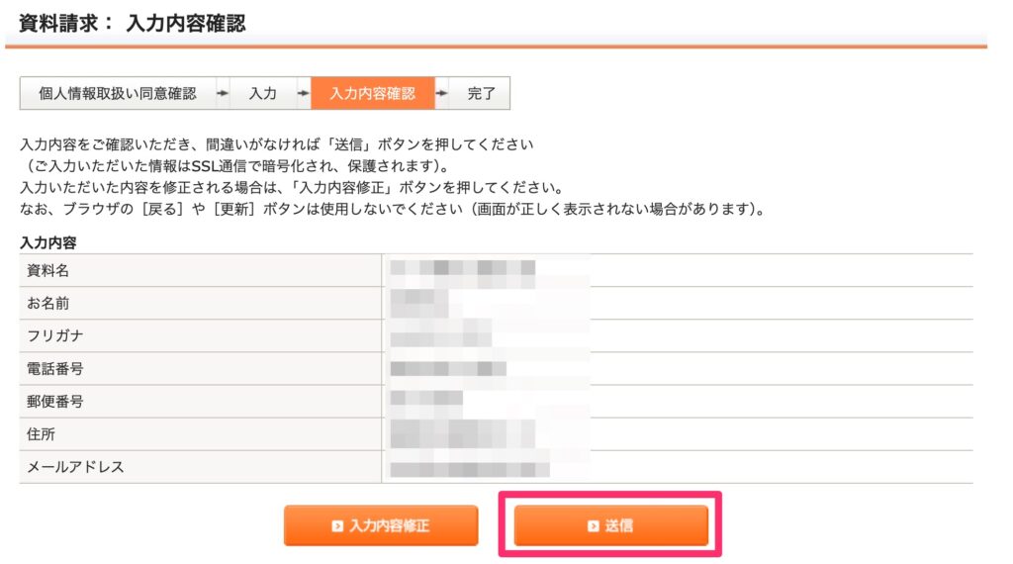Click the 入力内容修正 button
Screen dimensions: 1013x564
pos(381,525)
